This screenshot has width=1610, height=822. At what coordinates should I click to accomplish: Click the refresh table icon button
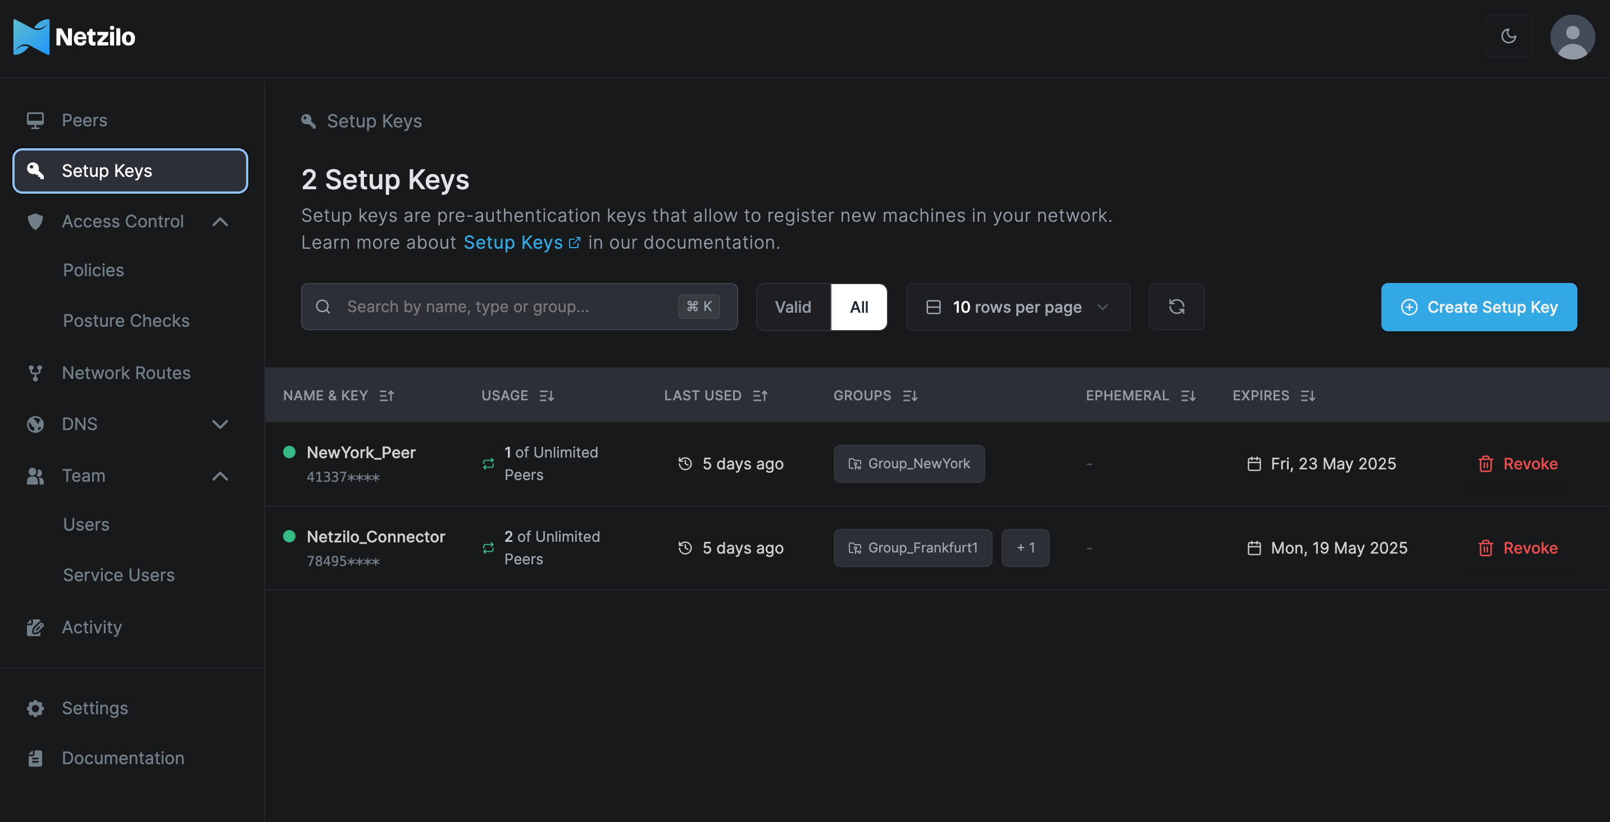point(1176,307)
